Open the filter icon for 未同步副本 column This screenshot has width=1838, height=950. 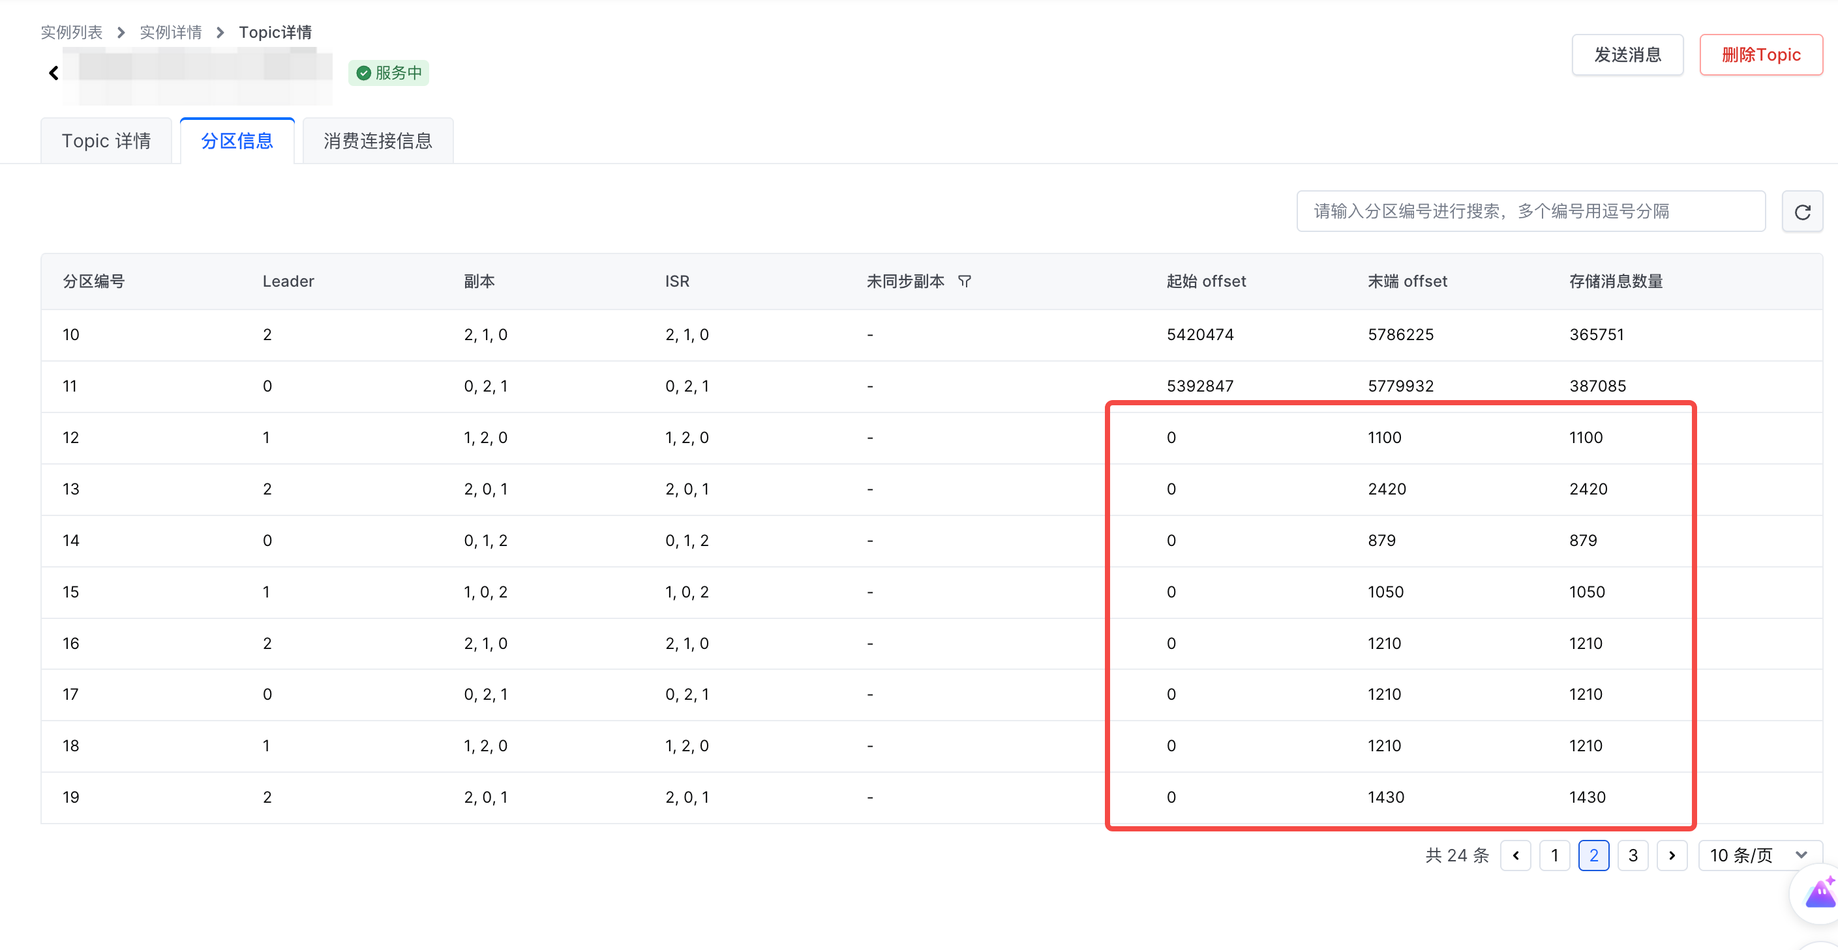(964, 281)
